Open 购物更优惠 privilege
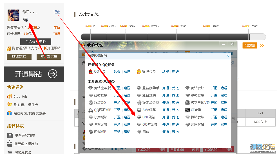 [x=23, y=152]
